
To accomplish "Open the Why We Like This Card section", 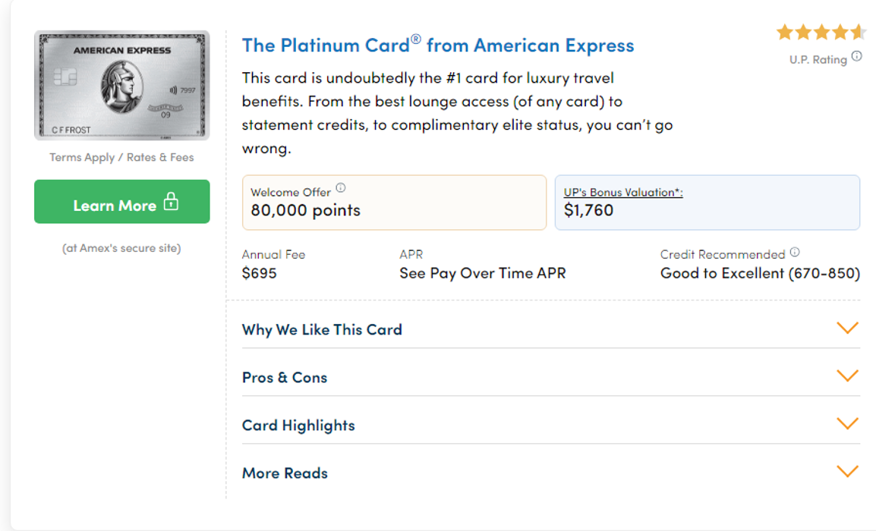I will pyautogui.click(x=322, y=329).
